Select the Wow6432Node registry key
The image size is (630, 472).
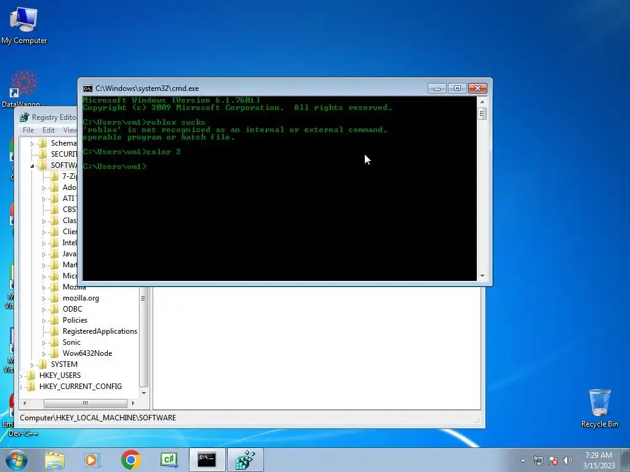[87, 353]
